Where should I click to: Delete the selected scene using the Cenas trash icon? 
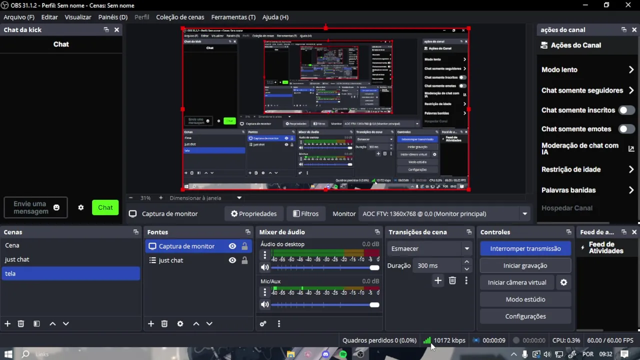21,323
